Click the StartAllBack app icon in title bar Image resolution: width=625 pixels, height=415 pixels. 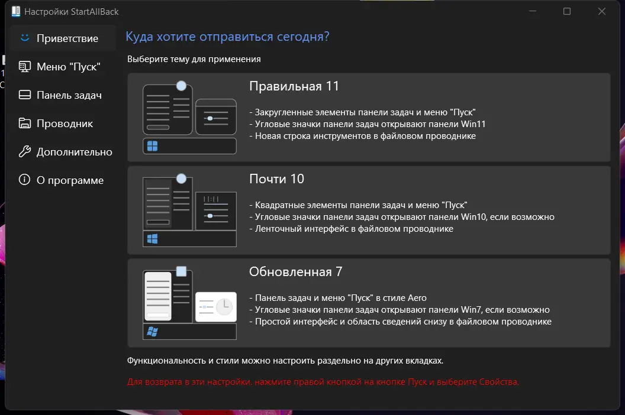point(16,12)
